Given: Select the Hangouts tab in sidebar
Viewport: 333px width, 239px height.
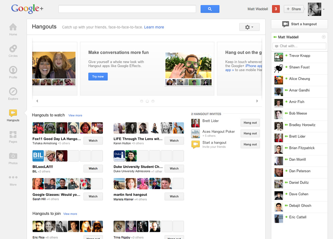Looking at the screenshot, I should [x=13, y=113].
